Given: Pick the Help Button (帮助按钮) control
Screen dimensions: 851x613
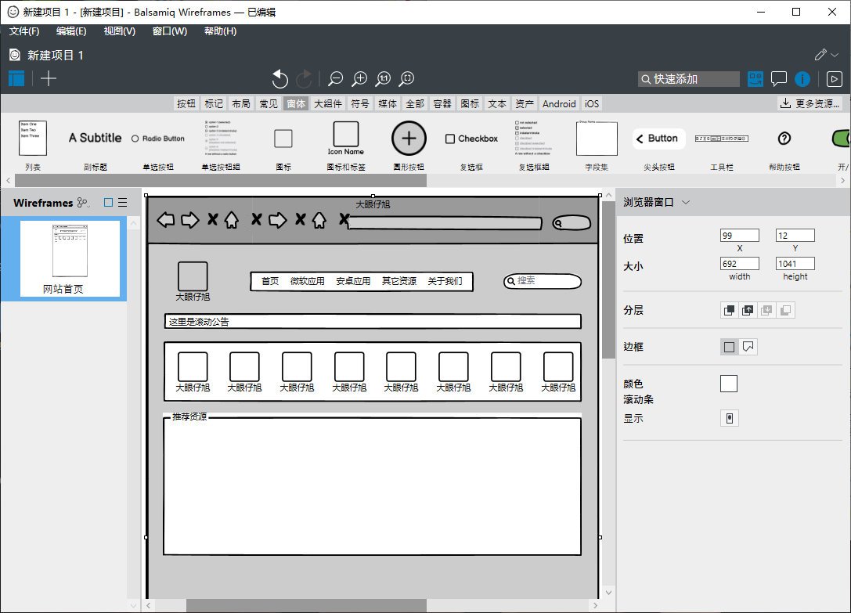Looking at the screenshot, I should tap(784, 139).
